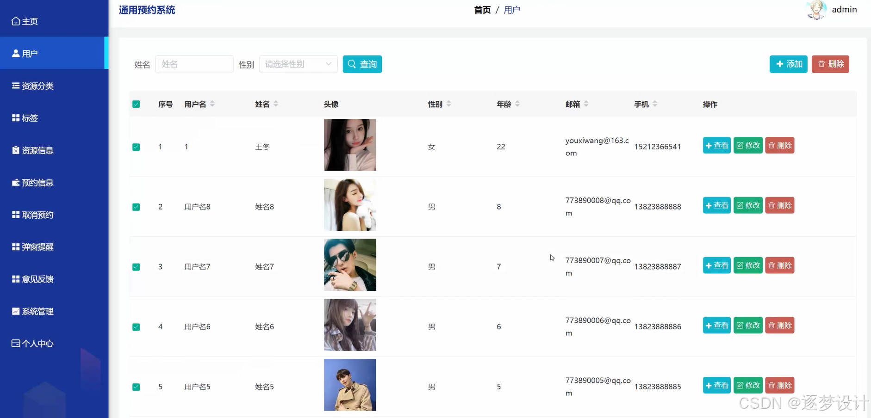Click the admin username label
Viewport: 871px width, 418px height.
844,10
